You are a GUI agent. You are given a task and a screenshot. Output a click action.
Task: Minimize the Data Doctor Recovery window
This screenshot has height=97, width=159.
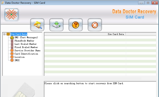(141, 3)
